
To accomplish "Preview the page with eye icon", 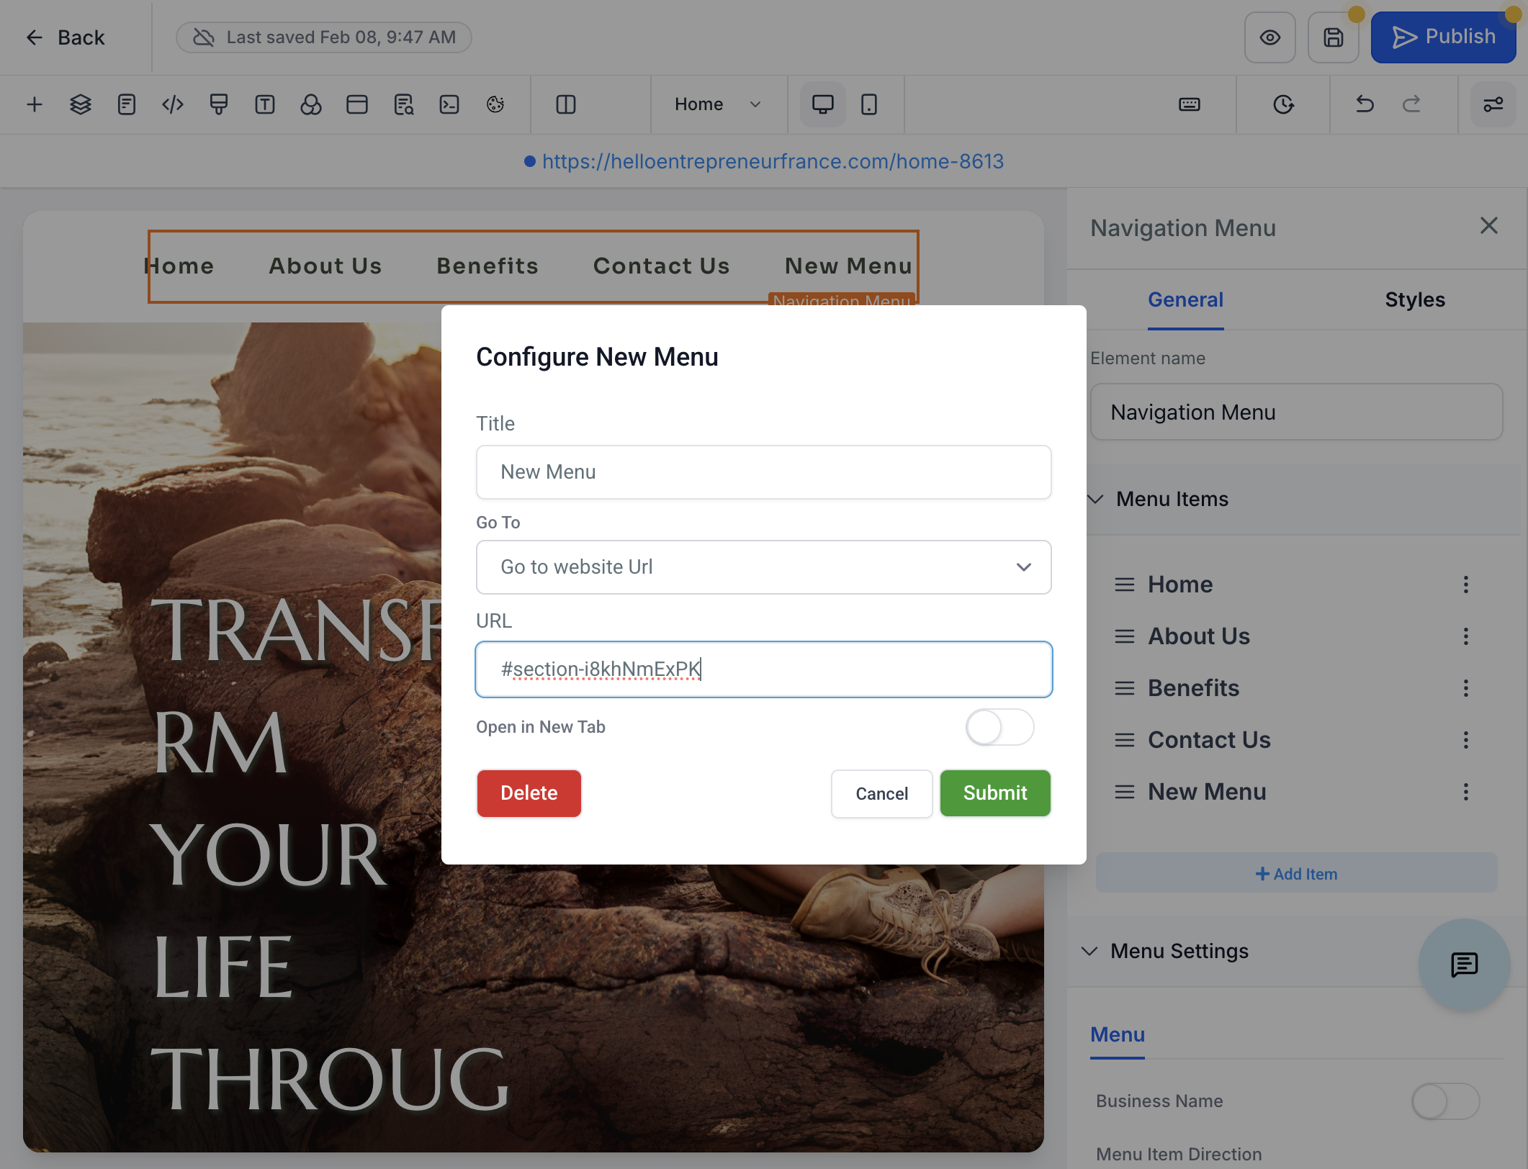I will [x=1270, y=37].
